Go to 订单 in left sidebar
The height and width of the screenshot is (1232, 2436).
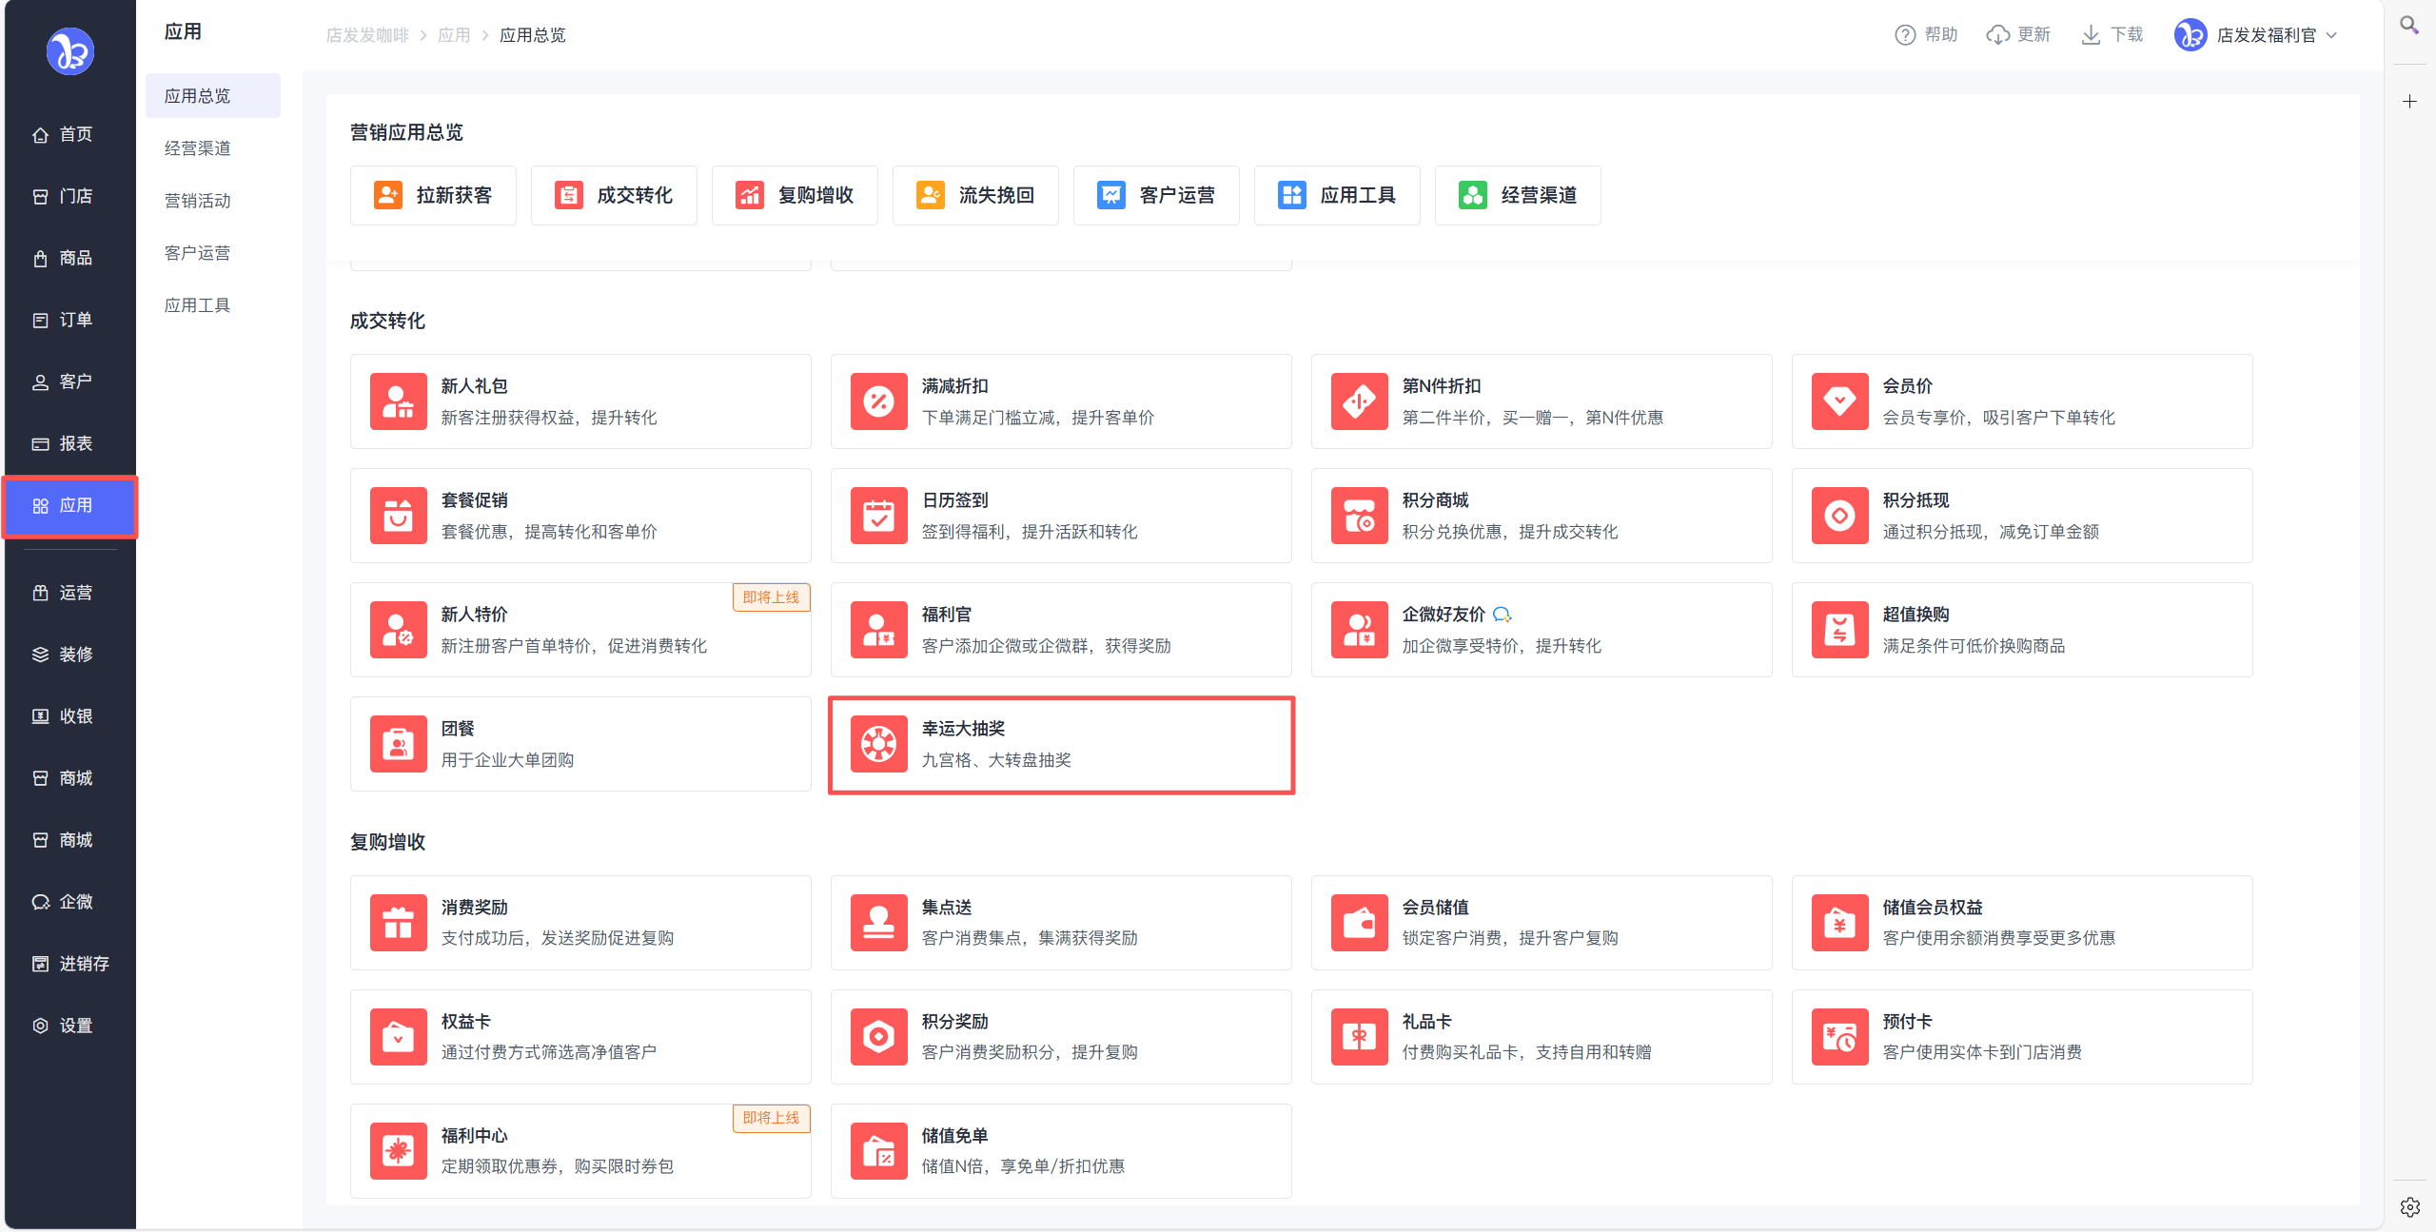(x=74, y=320)
